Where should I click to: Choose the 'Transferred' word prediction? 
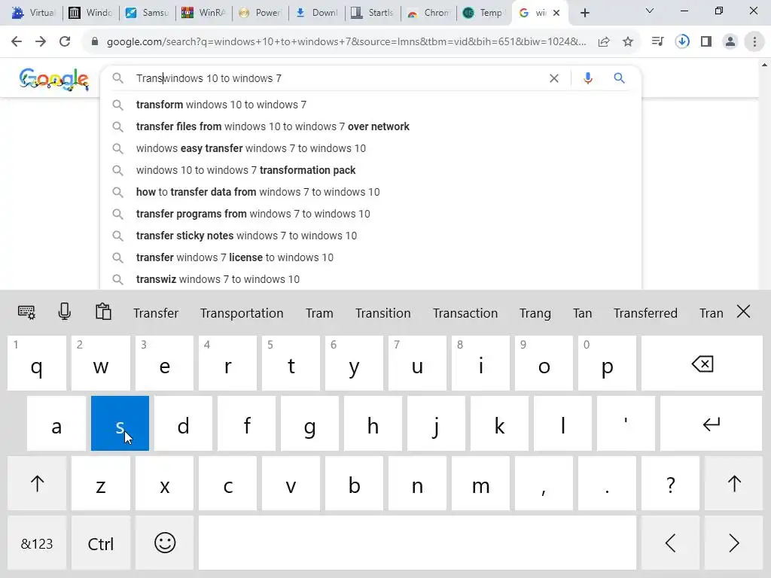pos(645,313)
